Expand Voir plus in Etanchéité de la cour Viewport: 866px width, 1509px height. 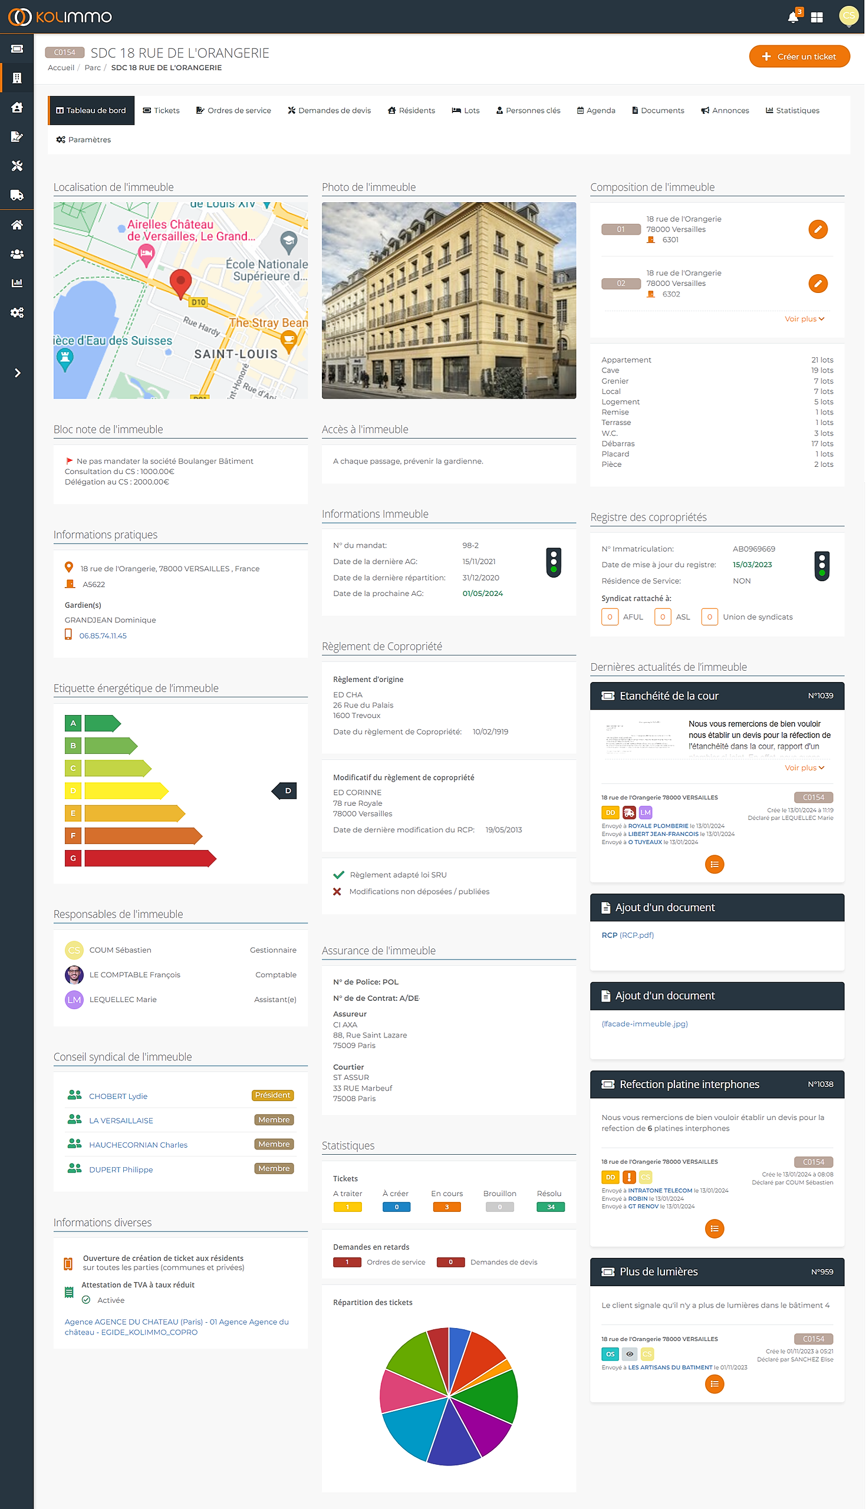[x=804, y=768]
